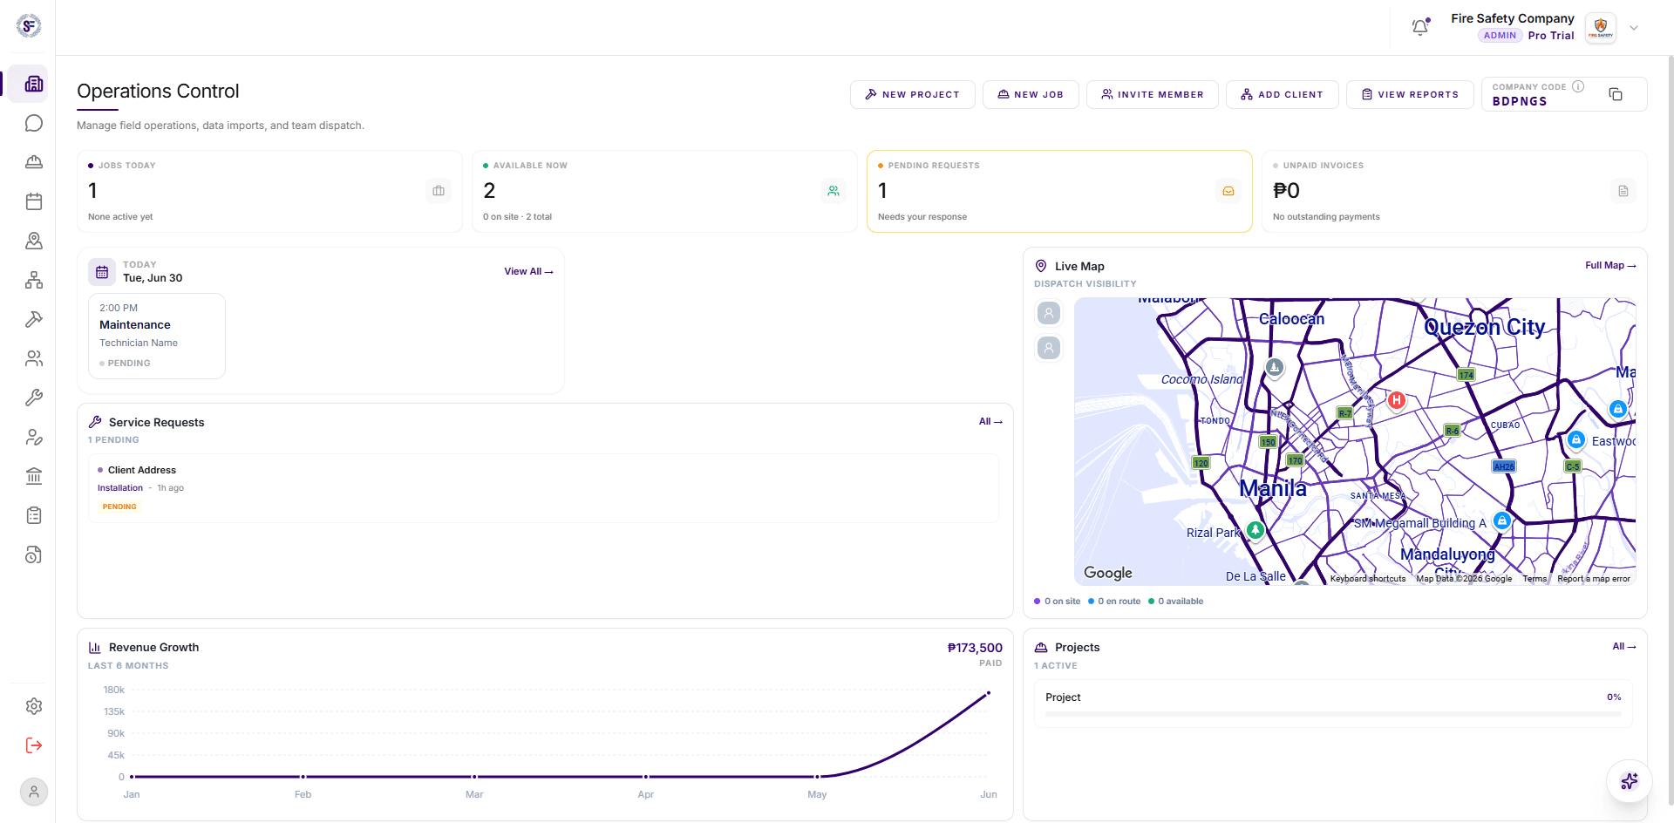This screenshot has width=1674, height=823.
Task: Click All link in Projects panel
Action: pyautogui.click(x=1624, y=646)
